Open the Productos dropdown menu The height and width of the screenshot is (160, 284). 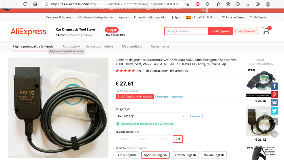(x=71, y=46)
